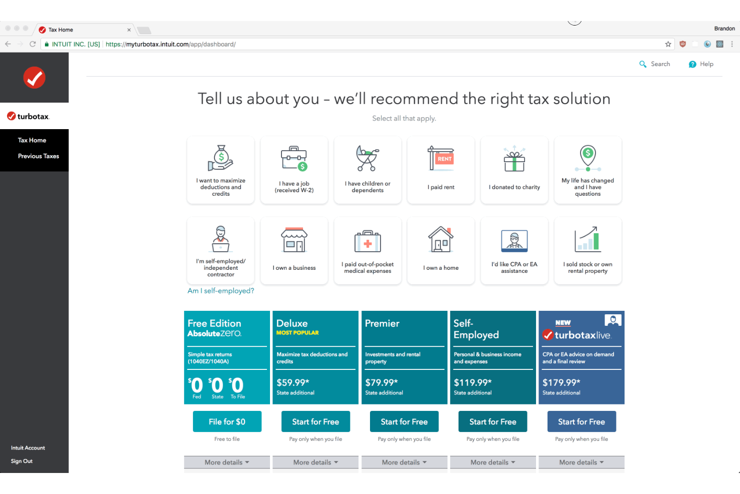Viewport: 740px width, 494px height.
Task: Click Sign Out in sidebar
Action: [x=21, y=461]
